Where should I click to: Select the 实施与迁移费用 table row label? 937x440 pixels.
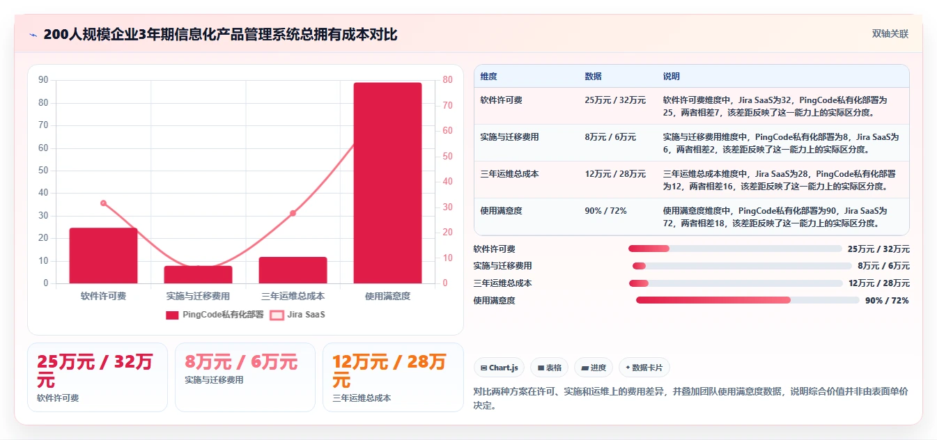pyautogui.click(x=509, y=137)
